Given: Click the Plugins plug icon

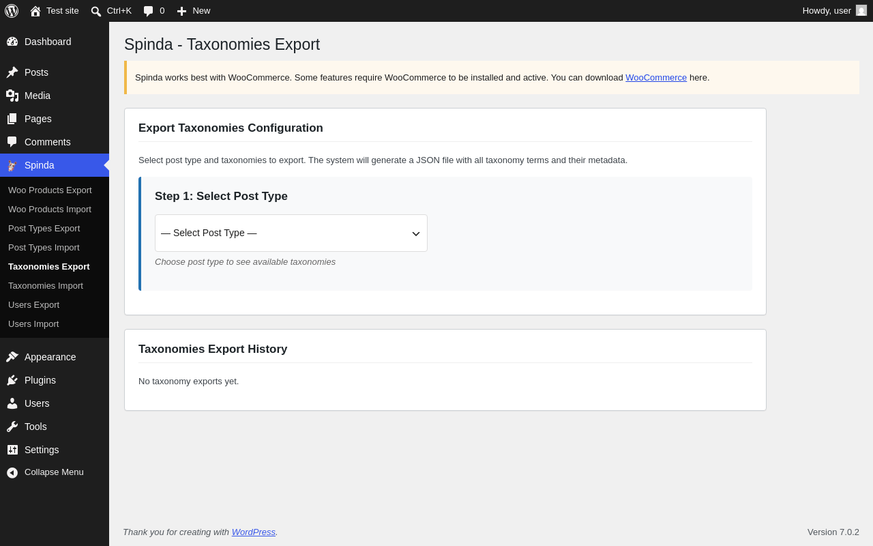Looking at the screenshot, I should click(x=12, y=380).
